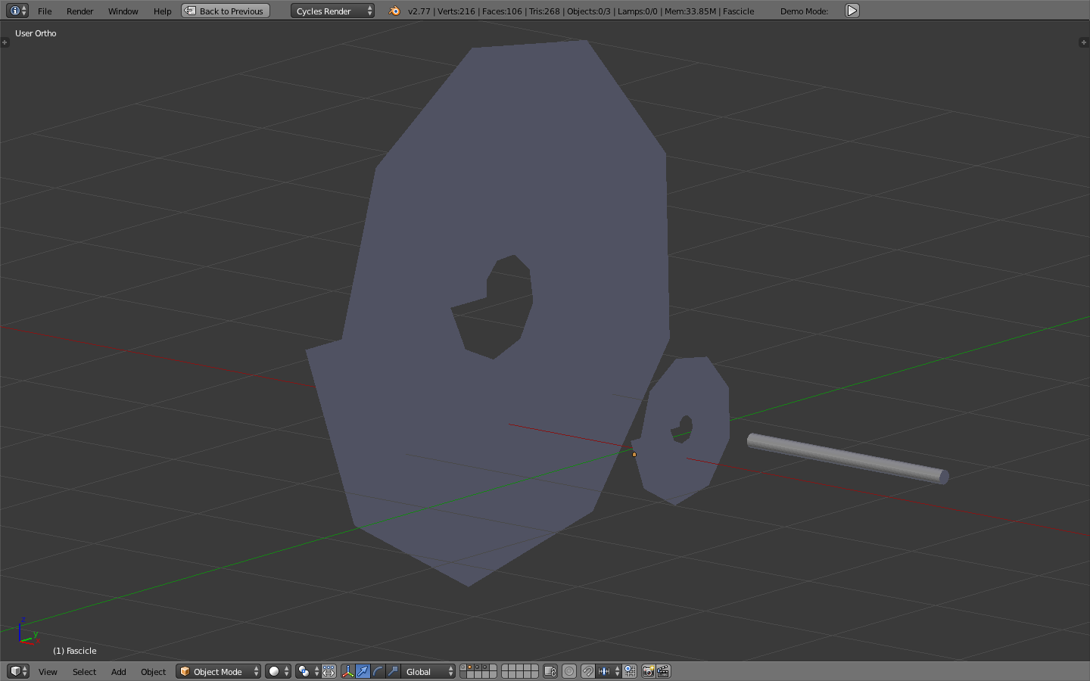Open the pivot point selector
Image resolution: width=1090 pixels, height=681 pixels.
307,671
